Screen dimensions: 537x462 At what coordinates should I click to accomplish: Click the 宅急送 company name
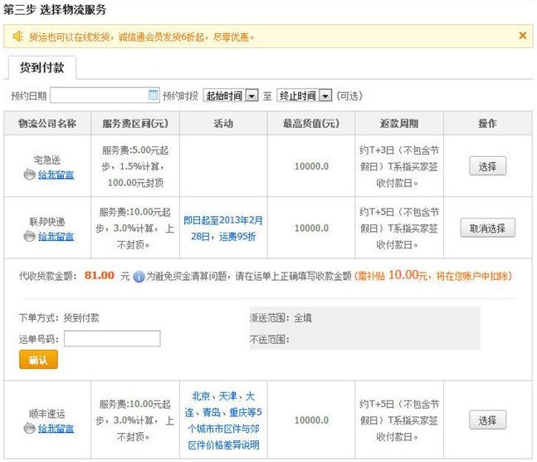pyautogui.click(x=47, y=160)
